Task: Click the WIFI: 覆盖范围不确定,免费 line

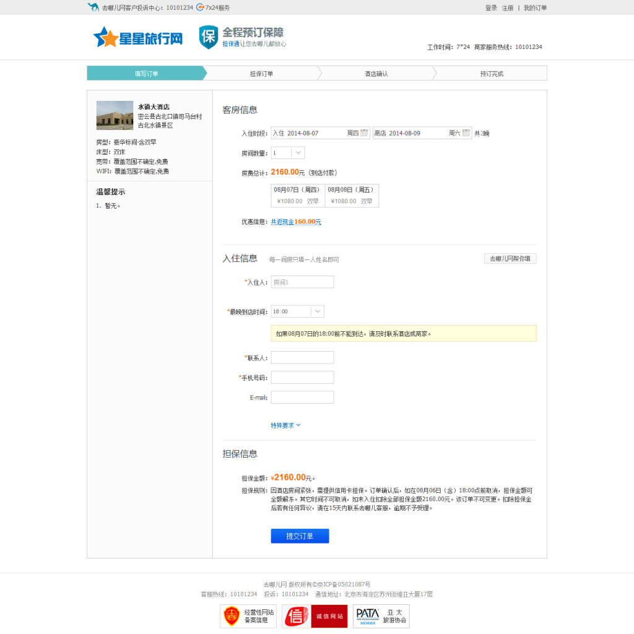Action: point(132,172)
